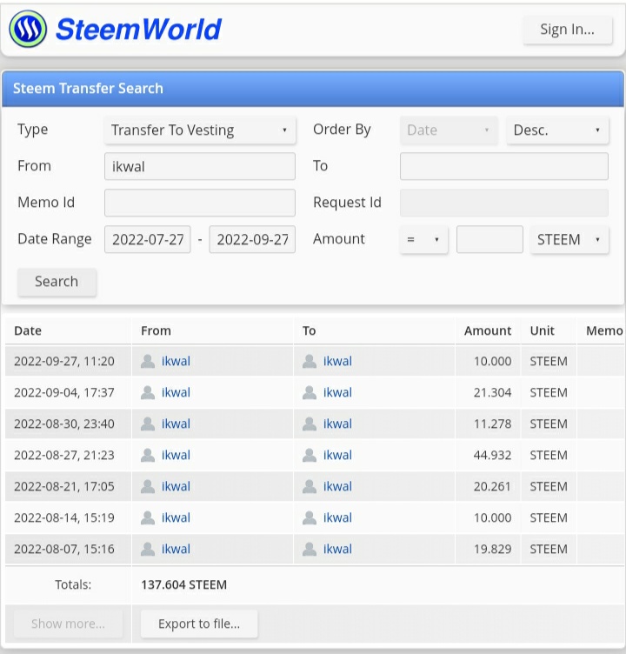Open From ikwal link in 2022-08-30 row

(x=176, y=424)
